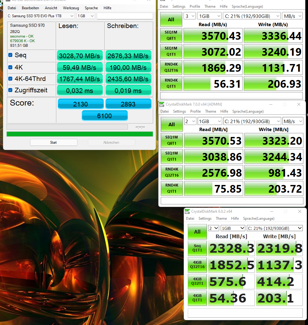This screenshot has width=308, height=325.
Task: Open the Werkzeug menu
Action: point(71,8)
